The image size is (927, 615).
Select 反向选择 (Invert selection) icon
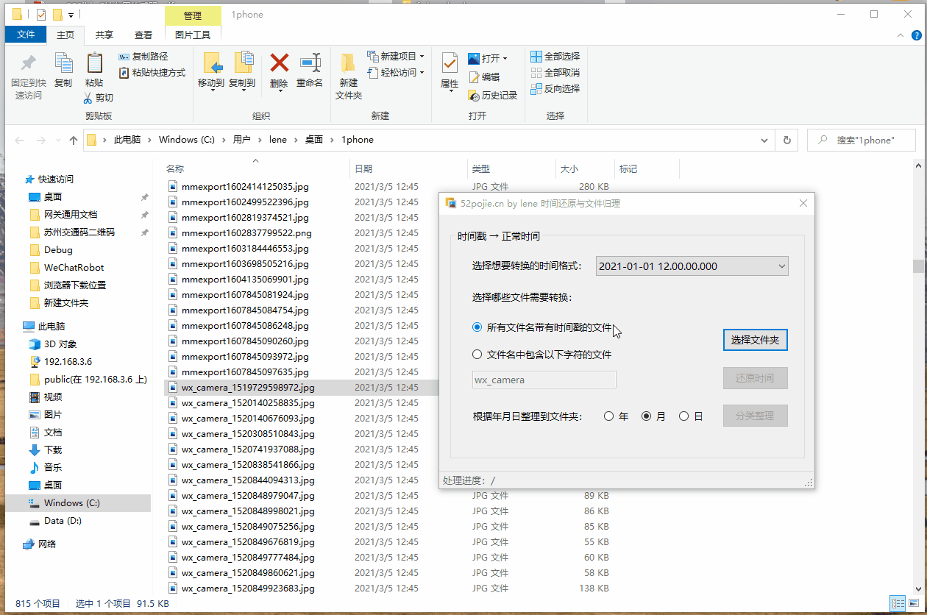coord(555,88)
